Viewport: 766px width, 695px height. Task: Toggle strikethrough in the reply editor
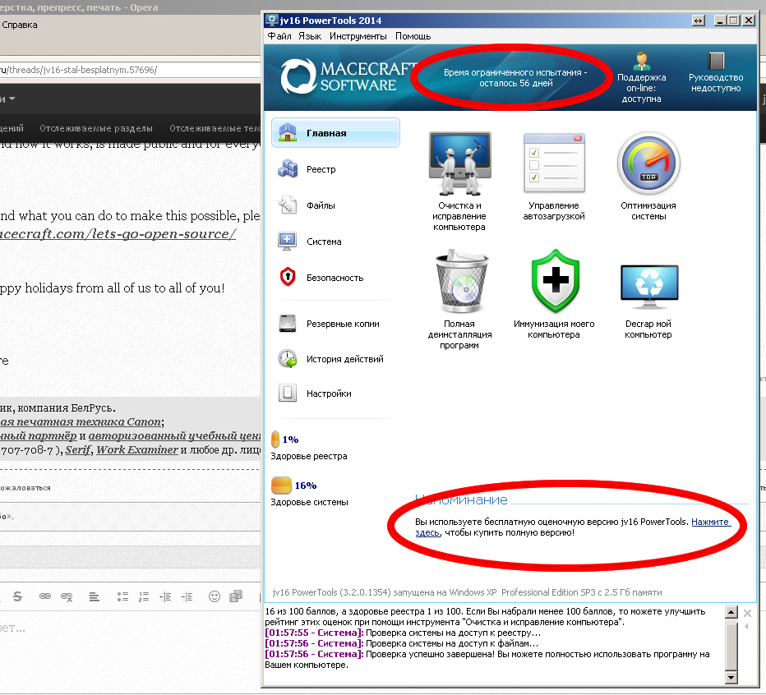[x=18, y=596]
